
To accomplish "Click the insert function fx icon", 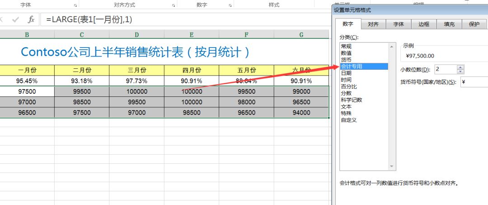I will tap(31, 19).
